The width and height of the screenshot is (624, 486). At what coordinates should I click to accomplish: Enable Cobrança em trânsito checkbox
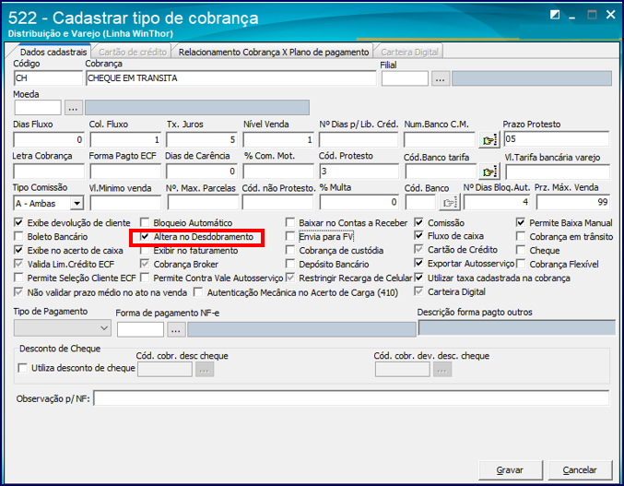pyautogui.click(x=521, y=236)
